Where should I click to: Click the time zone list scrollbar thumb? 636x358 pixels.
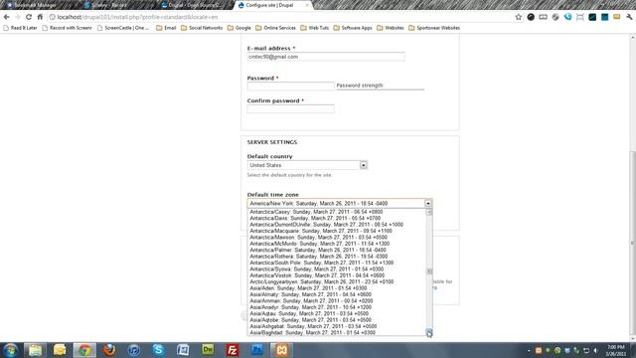429,271
